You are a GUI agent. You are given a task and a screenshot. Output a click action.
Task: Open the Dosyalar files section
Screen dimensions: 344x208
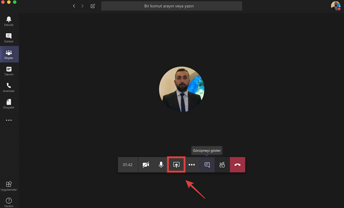[x=9, y=103]
